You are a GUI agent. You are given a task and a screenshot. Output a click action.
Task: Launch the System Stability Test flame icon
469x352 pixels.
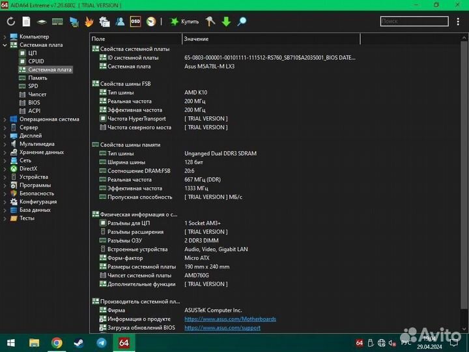[x=89, y=22]
